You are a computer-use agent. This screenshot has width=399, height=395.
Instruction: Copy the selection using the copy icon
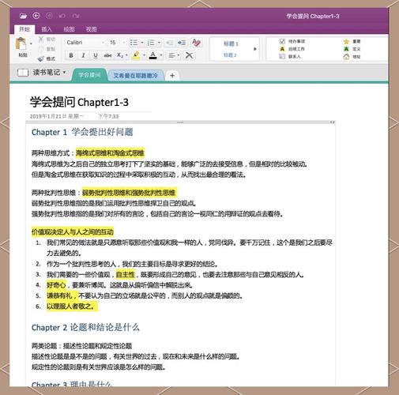click(41, 49)
